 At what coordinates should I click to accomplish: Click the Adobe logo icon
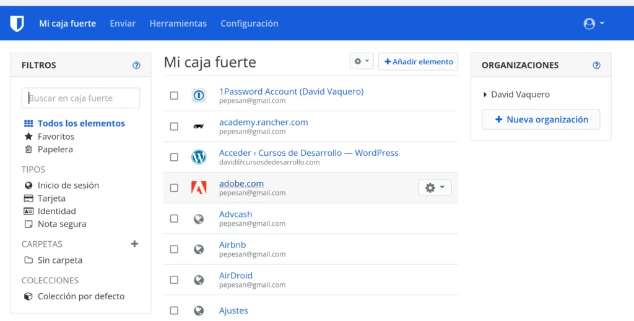199,187
